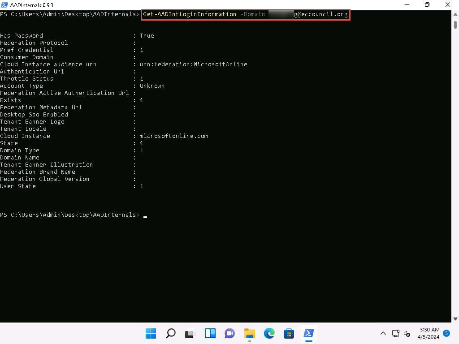Open File Explorer from the taskbar

(249, 333)
